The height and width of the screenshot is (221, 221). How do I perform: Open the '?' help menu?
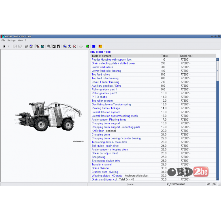coord(25,41)
